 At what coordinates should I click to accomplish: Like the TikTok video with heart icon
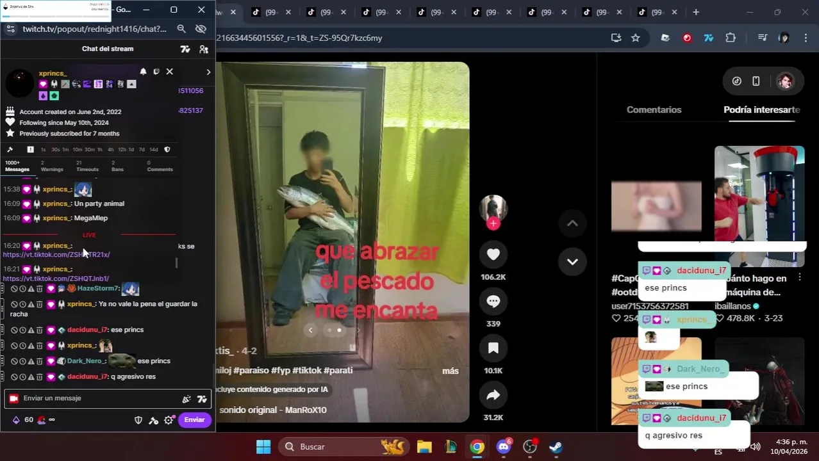point(493,254)
